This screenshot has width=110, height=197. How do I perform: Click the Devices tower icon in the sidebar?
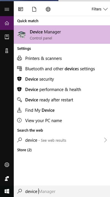point(7,51)
